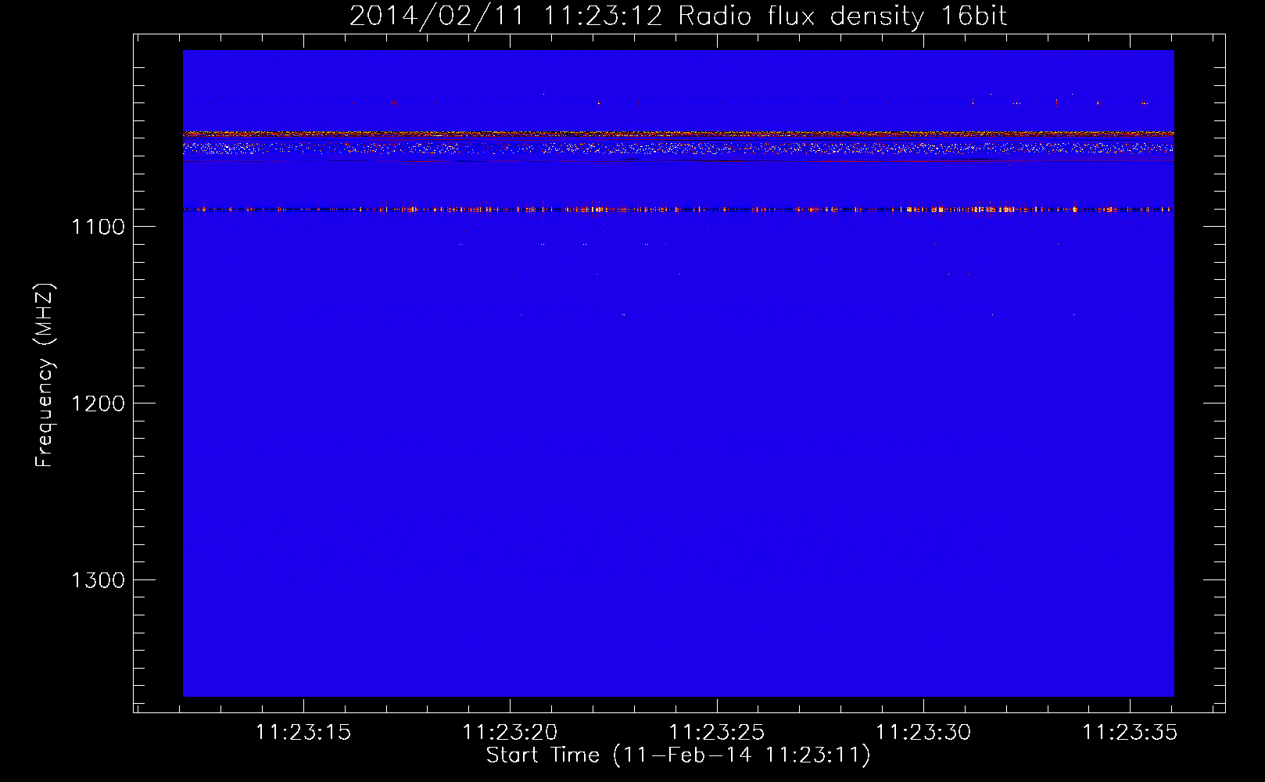The image size is (1265, 782).
Task: Click the Start Time axis title
Action: 678,755
